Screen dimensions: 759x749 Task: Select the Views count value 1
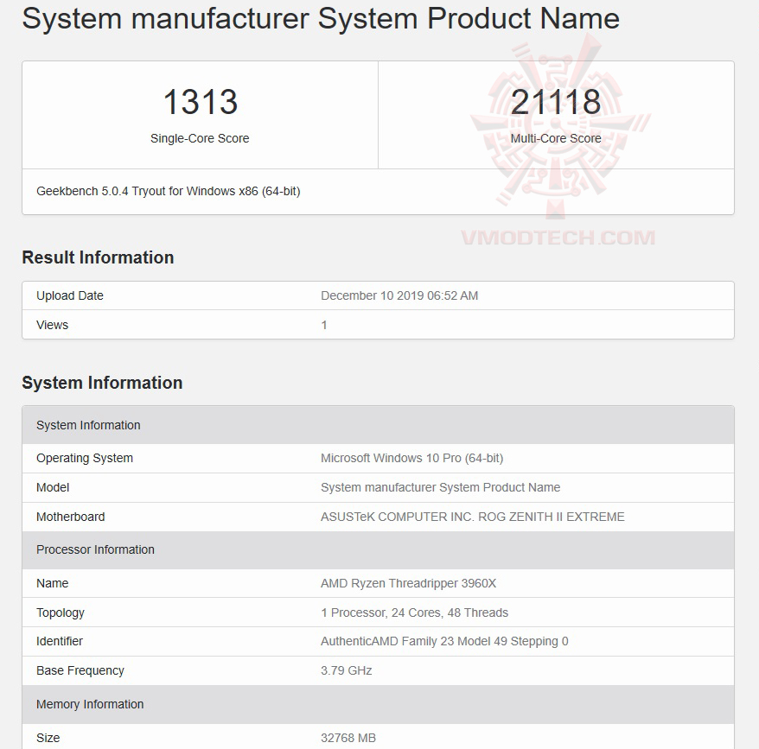[324, 325]
